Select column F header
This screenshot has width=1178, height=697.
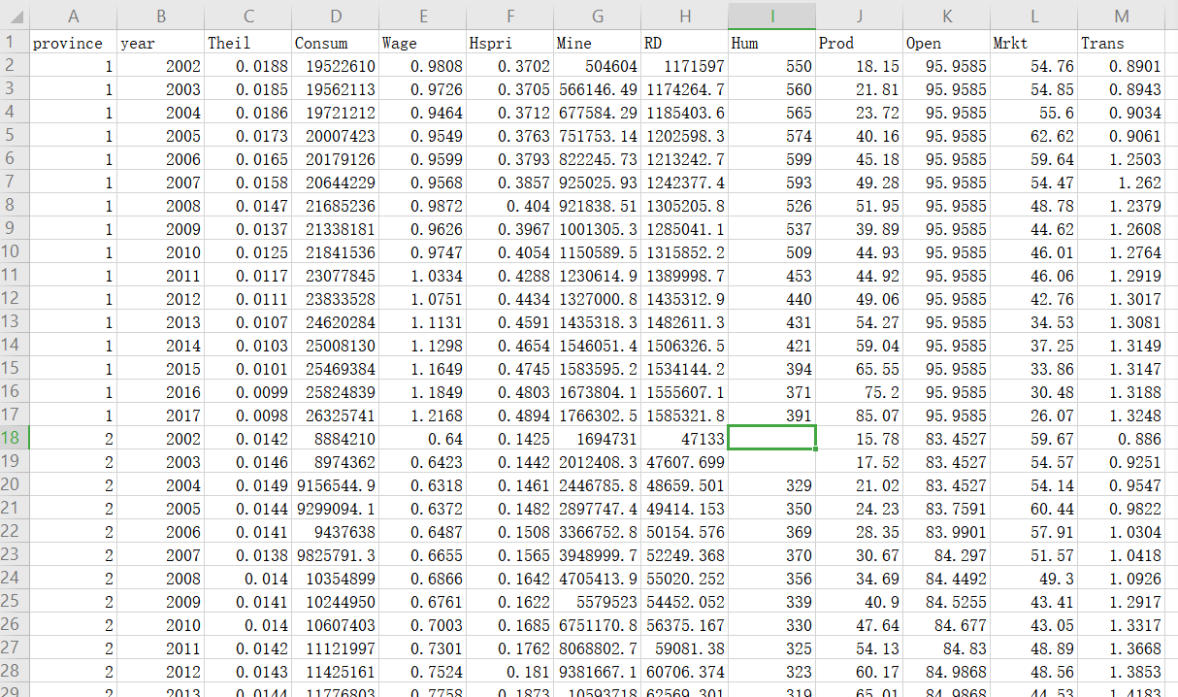(510, 16)
